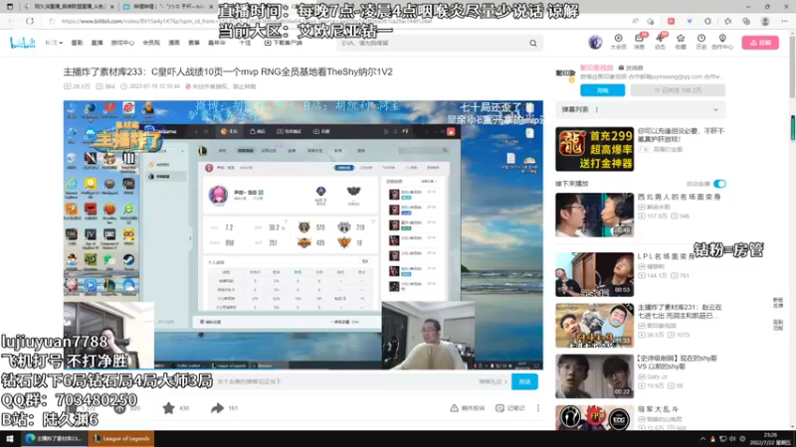Open the 聚印象视频 uploader name link

tap(596, 68)
